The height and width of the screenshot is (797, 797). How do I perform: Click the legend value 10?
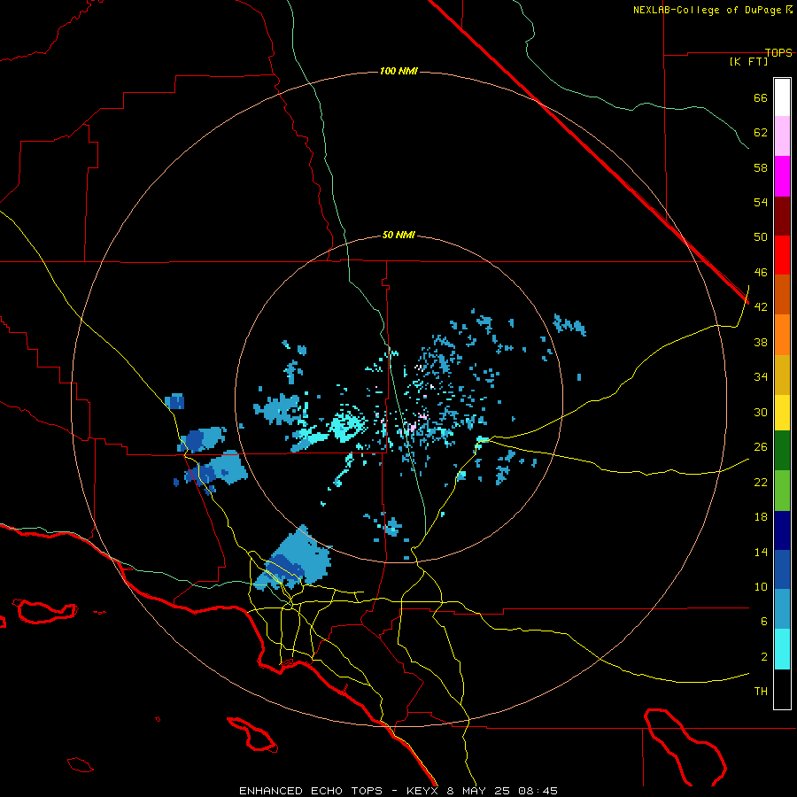tap(761, 586)
